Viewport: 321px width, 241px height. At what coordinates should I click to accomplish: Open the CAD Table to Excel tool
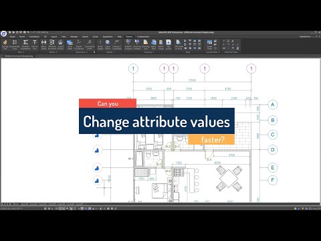tap(179, 45)
